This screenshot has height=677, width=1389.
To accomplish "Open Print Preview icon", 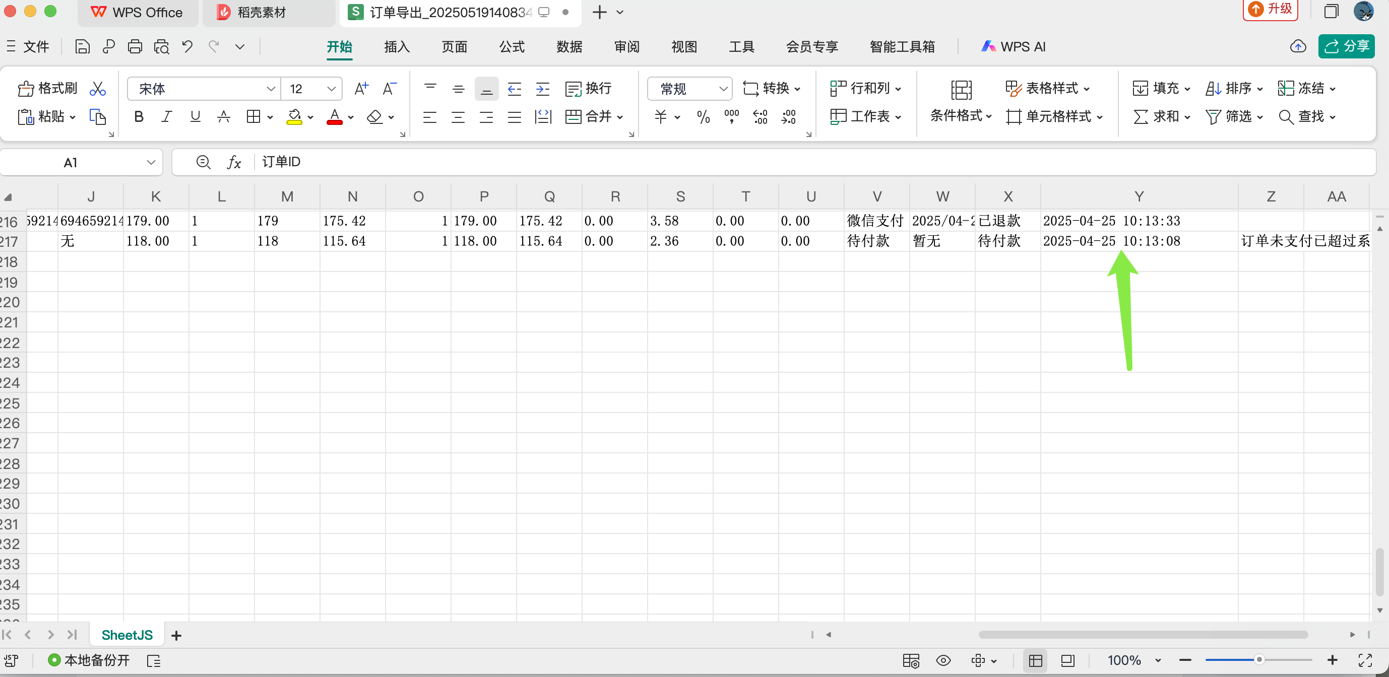I will click(161, 47).
